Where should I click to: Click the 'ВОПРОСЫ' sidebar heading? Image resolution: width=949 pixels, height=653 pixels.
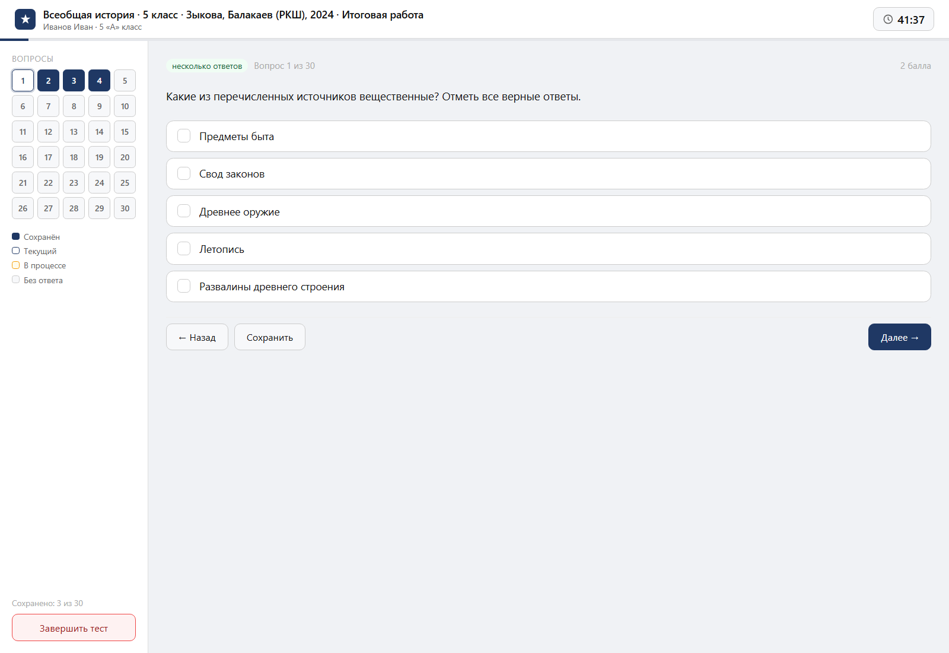(x=33, y=59)
